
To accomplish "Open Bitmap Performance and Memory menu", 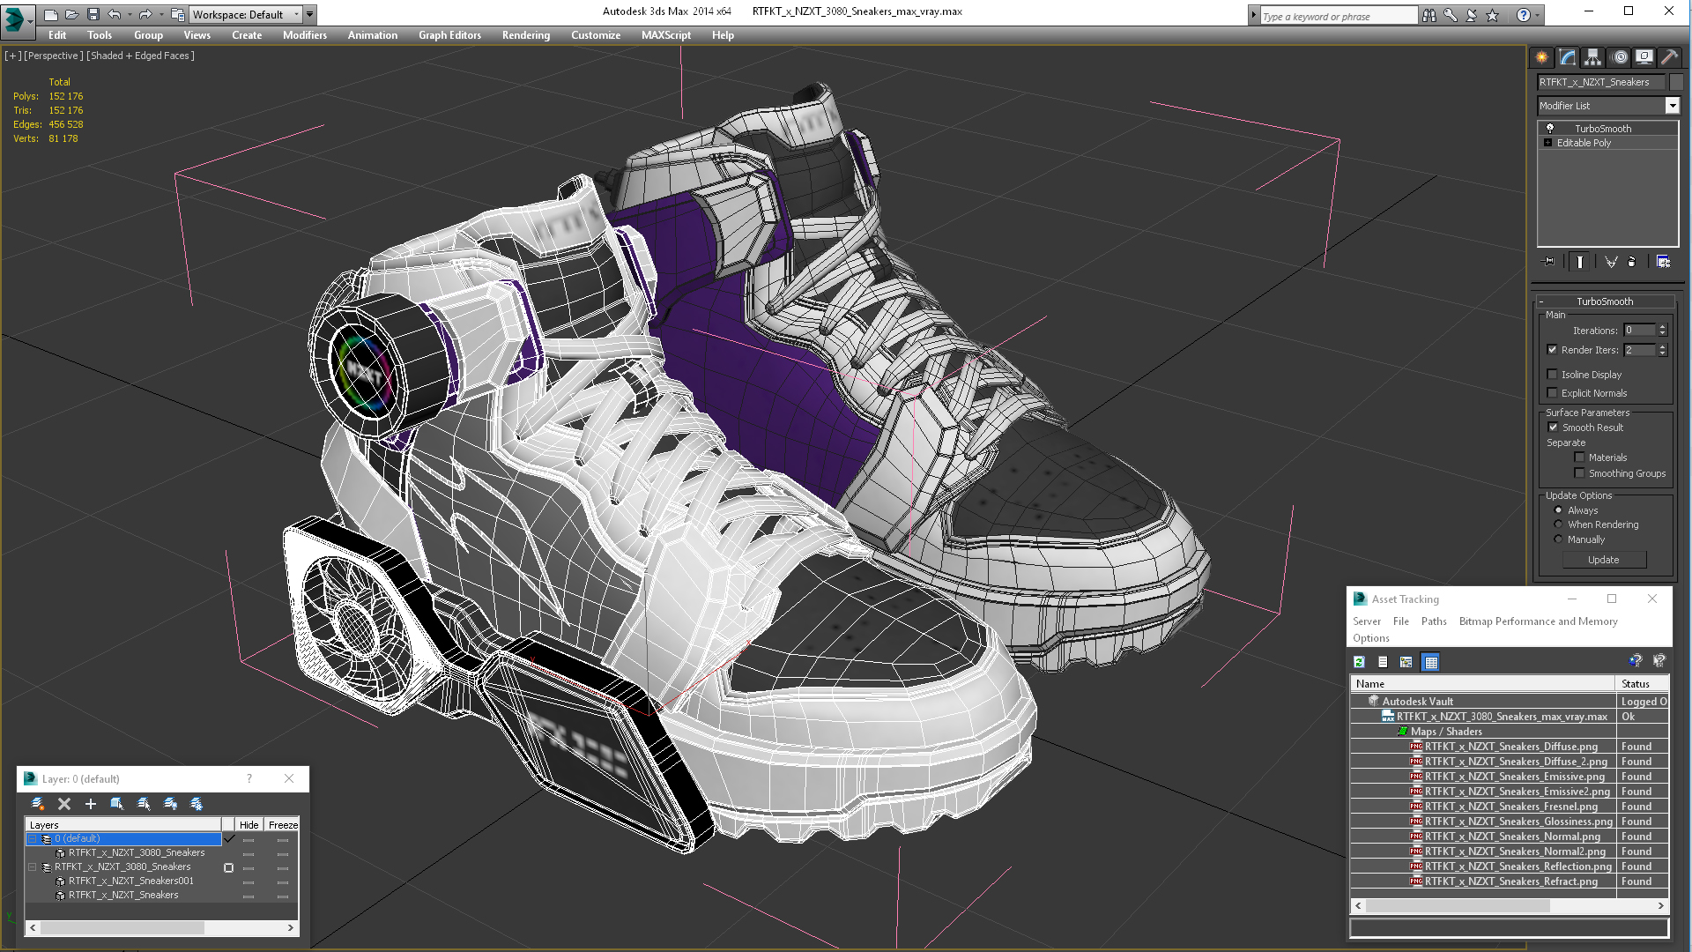I will pos(1538,621).
